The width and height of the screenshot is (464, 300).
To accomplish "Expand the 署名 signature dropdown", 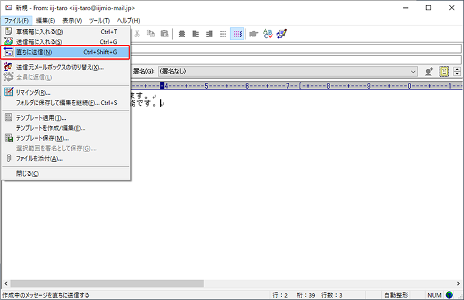I will 412,71.
